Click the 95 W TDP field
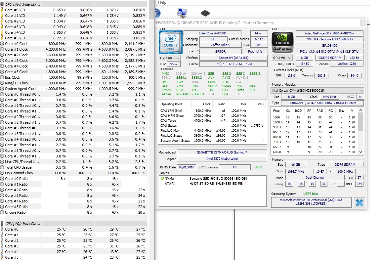This screenshot has width=381, height=260. click(x=174, y=64)
